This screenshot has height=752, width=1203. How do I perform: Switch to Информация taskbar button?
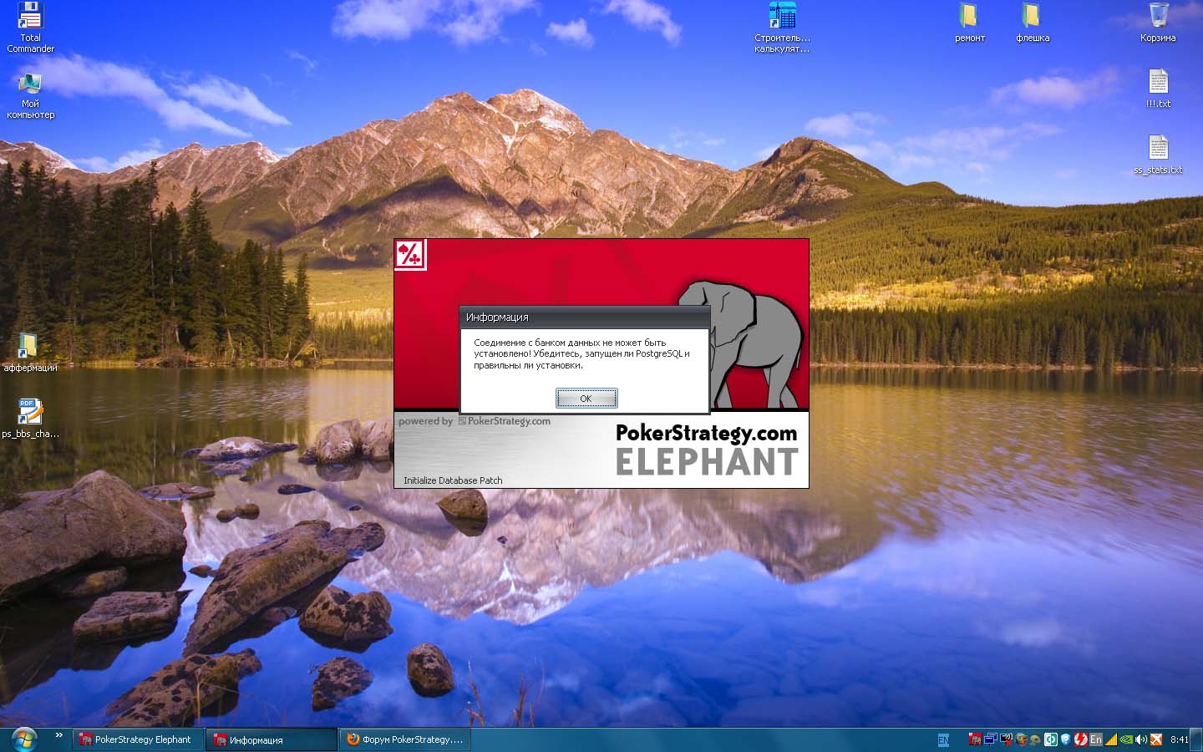pyautogui.click(x=272, y=739)
